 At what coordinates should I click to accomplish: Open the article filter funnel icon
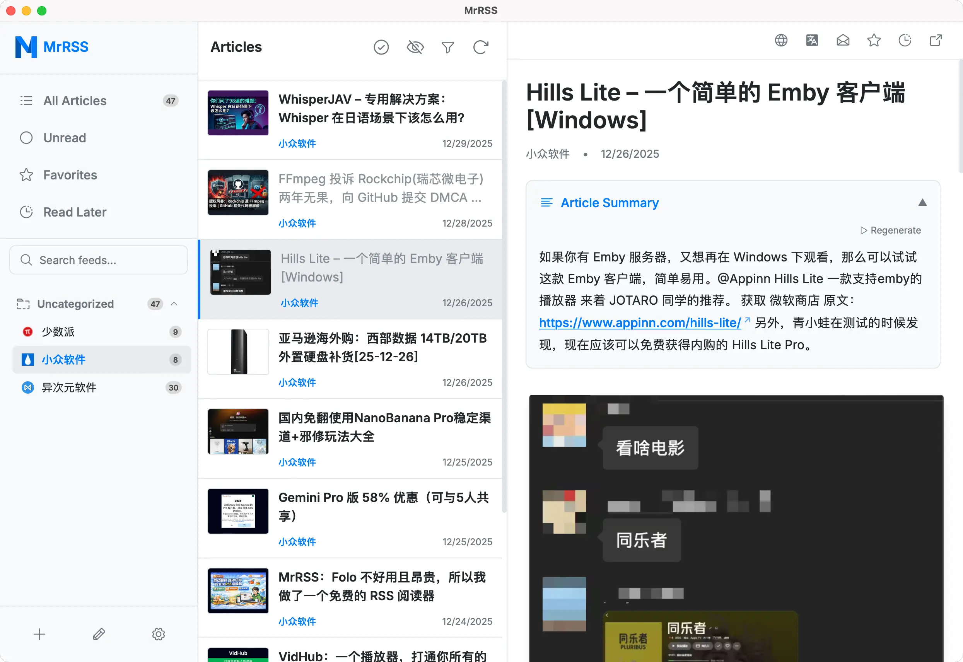pyautogui.click(x=447, y=47)
